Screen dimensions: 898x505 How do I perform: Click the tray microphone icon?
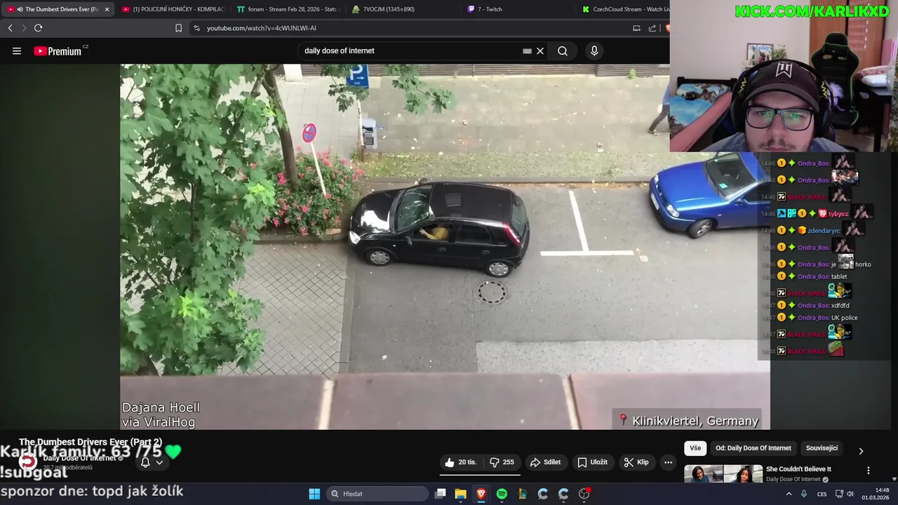804,494
